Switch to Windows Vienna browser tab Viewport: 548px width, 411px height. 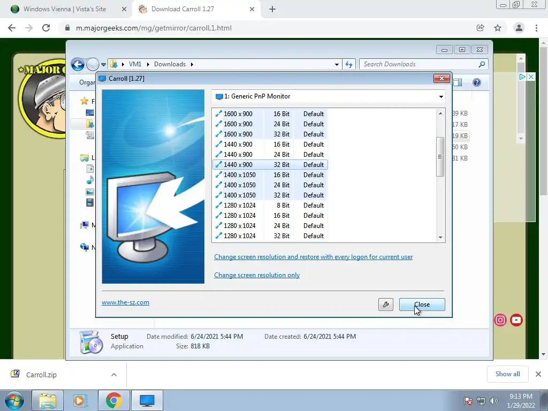(x=65, y=9)
